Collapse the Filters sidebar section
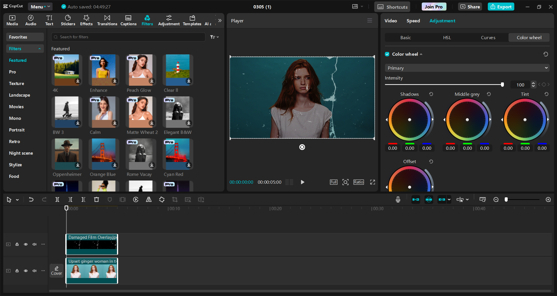This screenshot has width=557, height=296. tap(40, 48)
